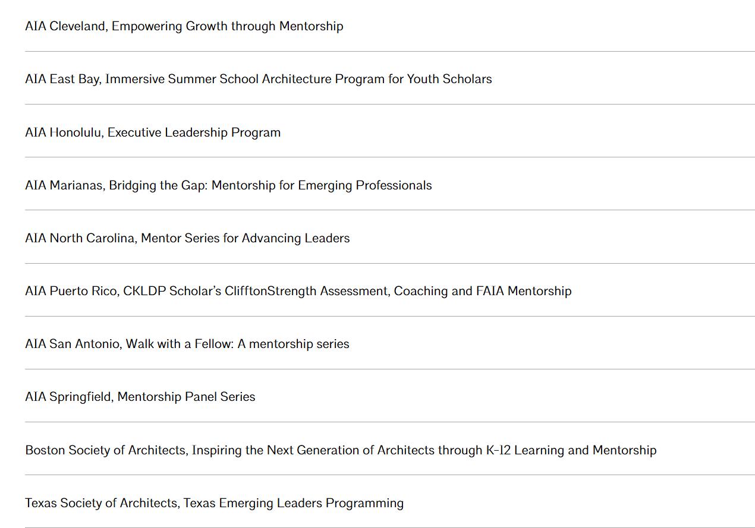
Task: Open Walk with a Fellow series
Action: click(187, 344)
